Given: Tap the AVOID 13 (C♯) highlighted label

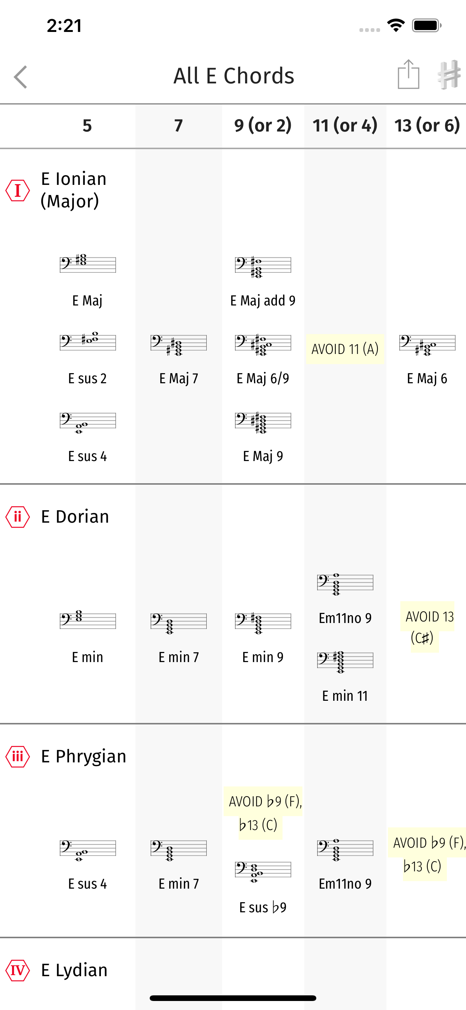Looking at the screenshot, I should click(427, 627).
